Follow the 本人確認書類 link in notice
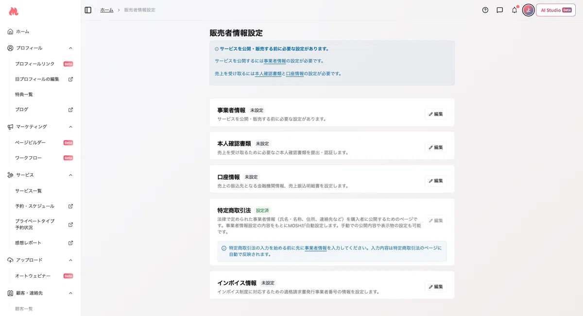 coord(268,74)
